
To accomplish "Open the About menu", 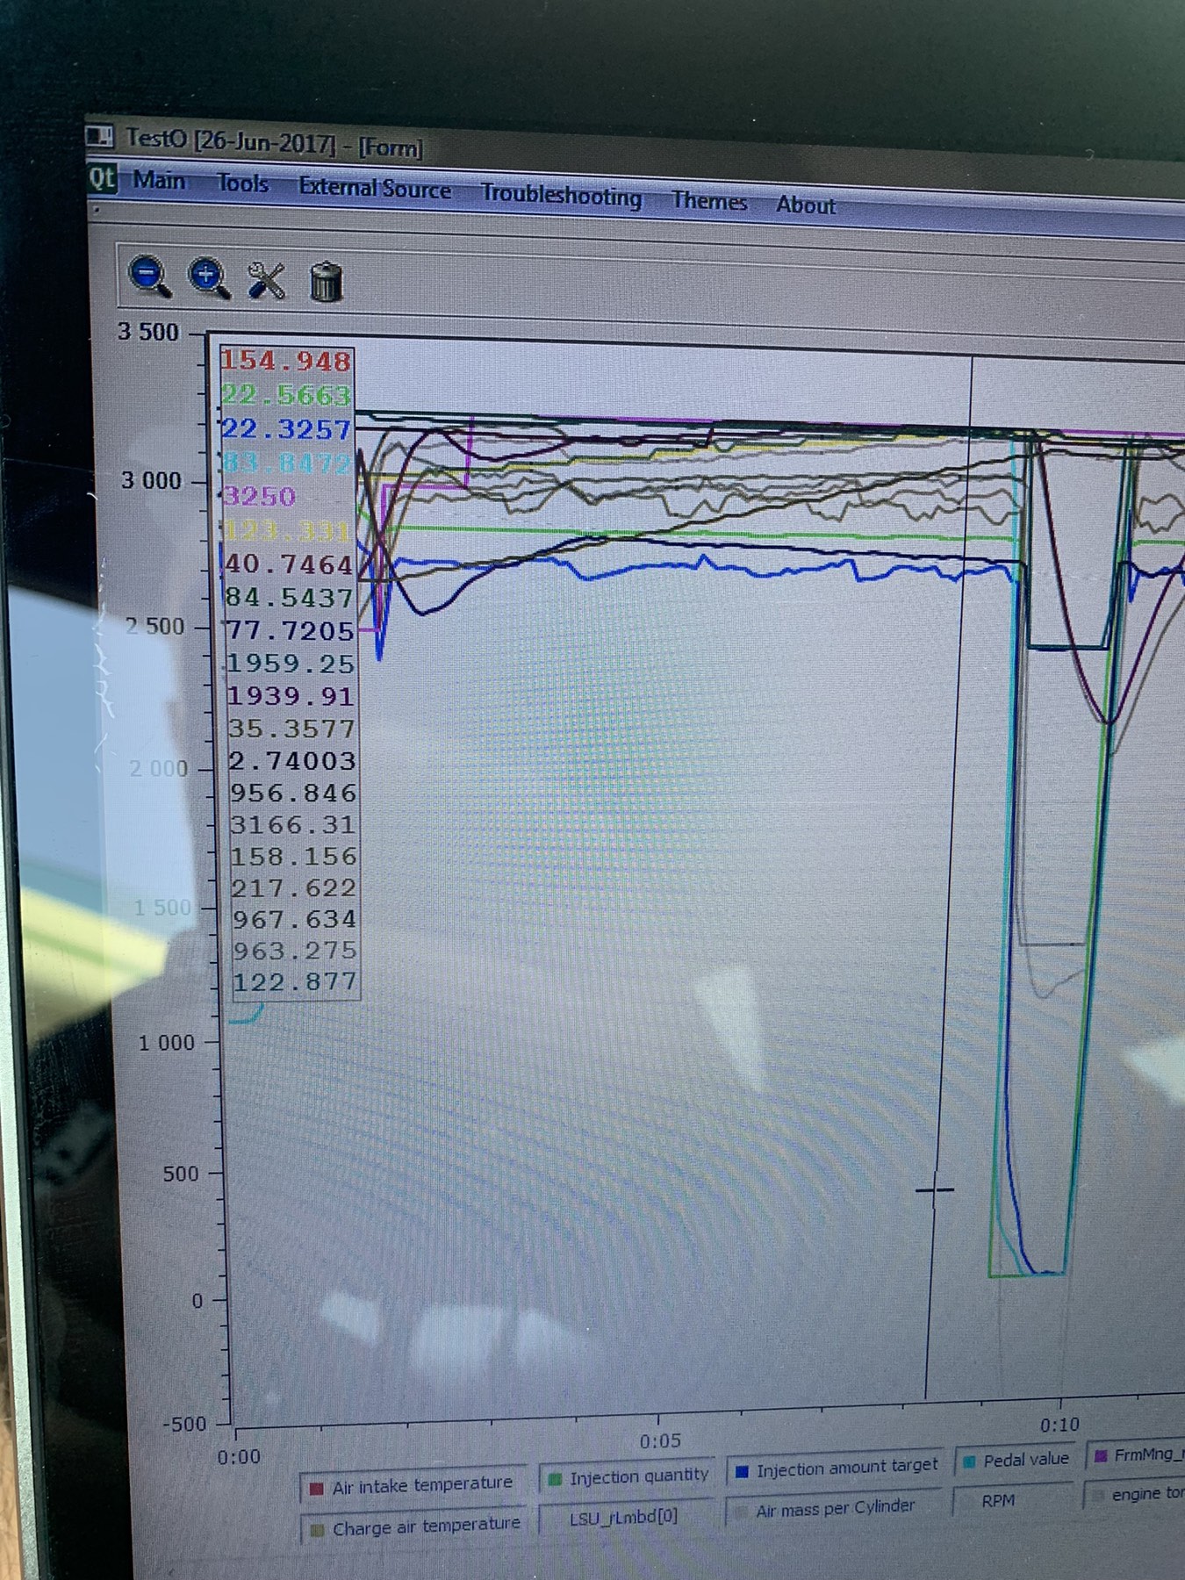I will point(806,205).
